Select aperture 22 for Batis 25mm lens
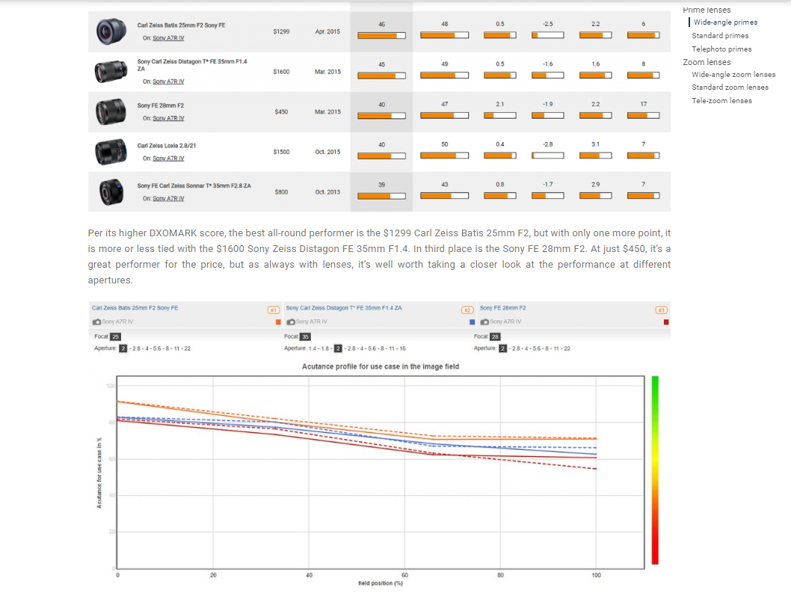Screen dimensions: 791x593 tap(187, 348)
